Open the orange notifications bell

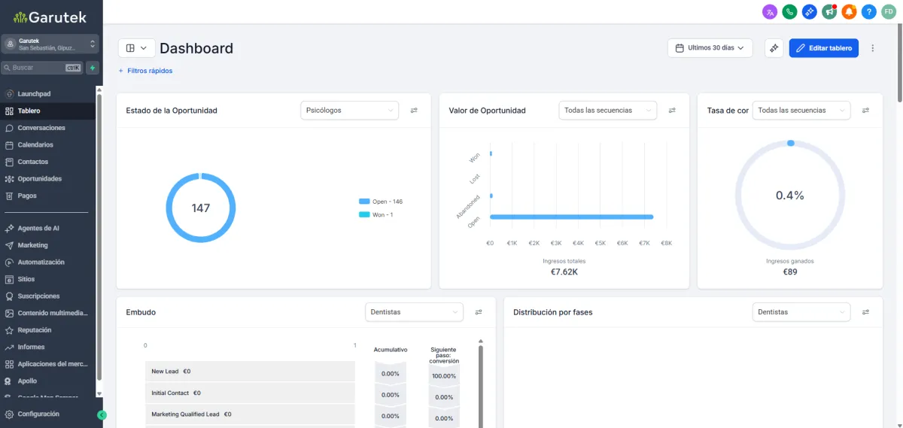(x=849, y=11)
